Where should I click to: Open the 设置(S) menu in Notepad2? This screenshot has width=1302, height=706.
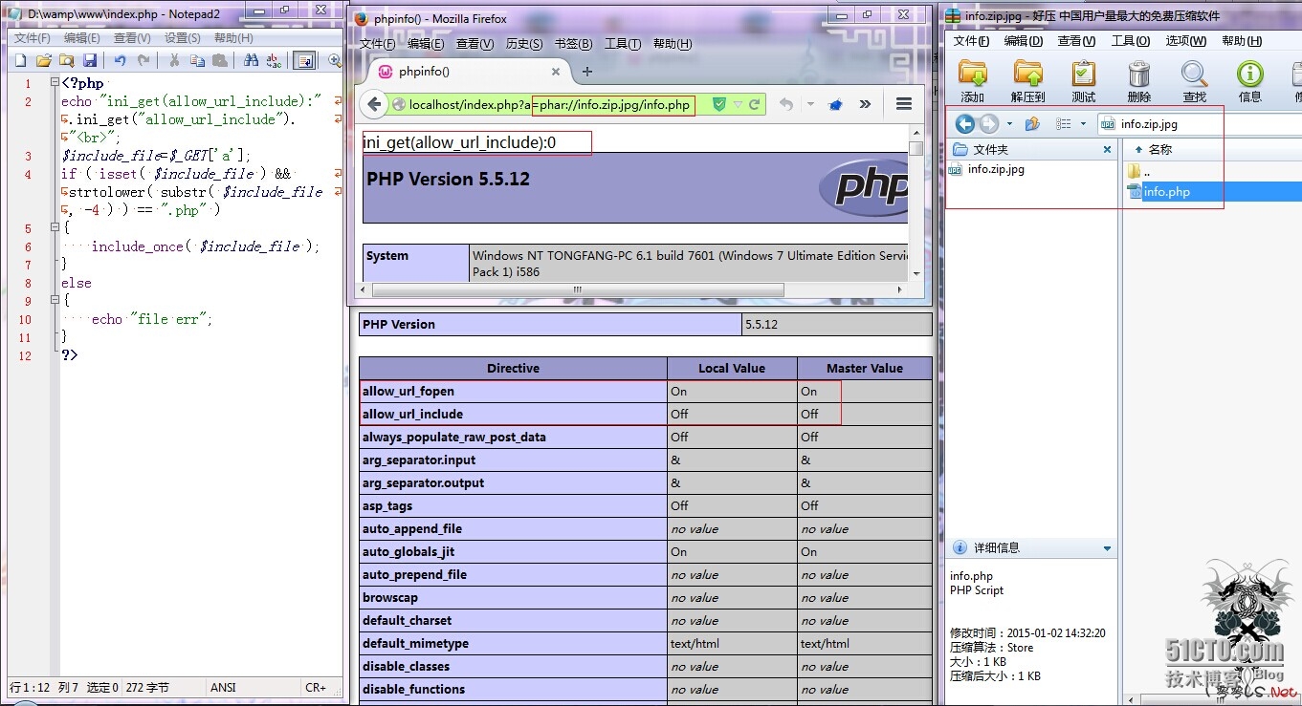(182, 38)
